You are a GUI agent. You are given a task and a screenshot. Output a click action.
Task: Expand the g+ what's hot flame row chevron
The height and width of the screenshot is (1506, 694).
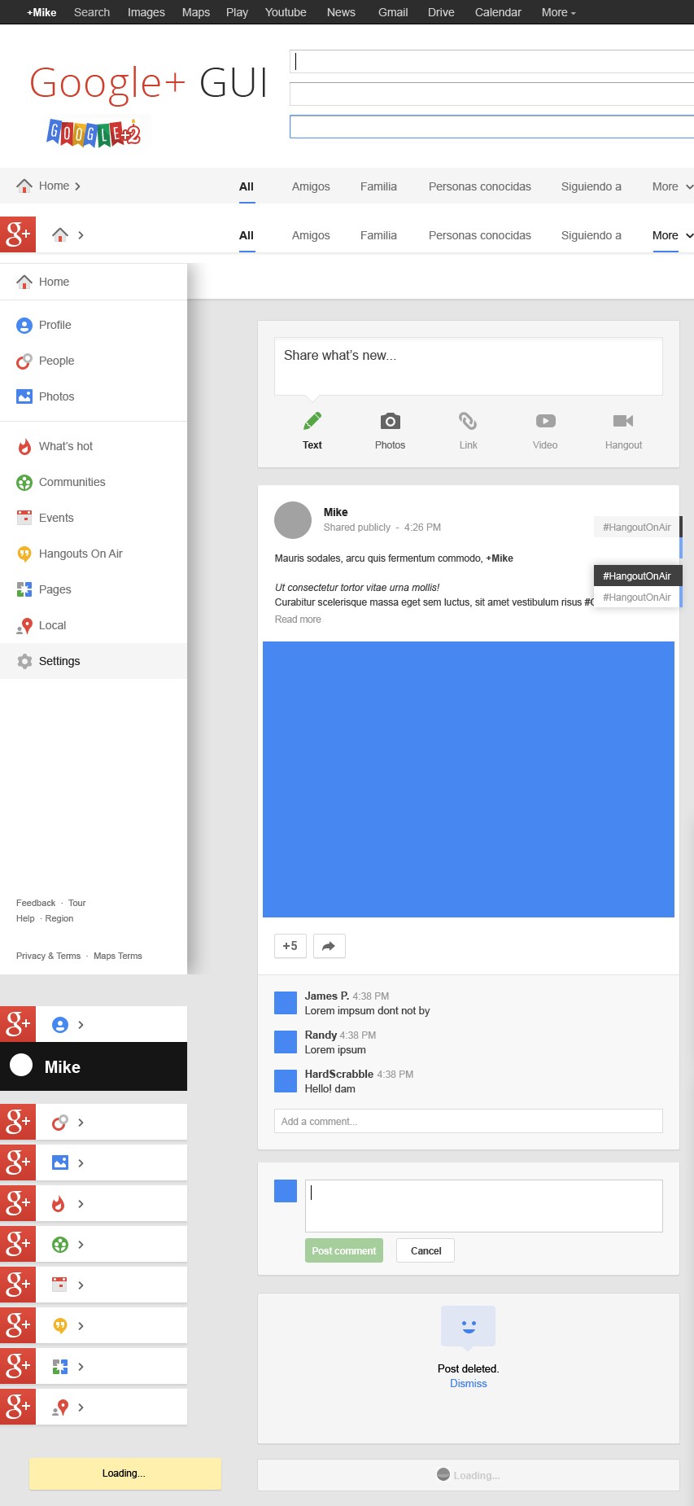click(81, 1204)
